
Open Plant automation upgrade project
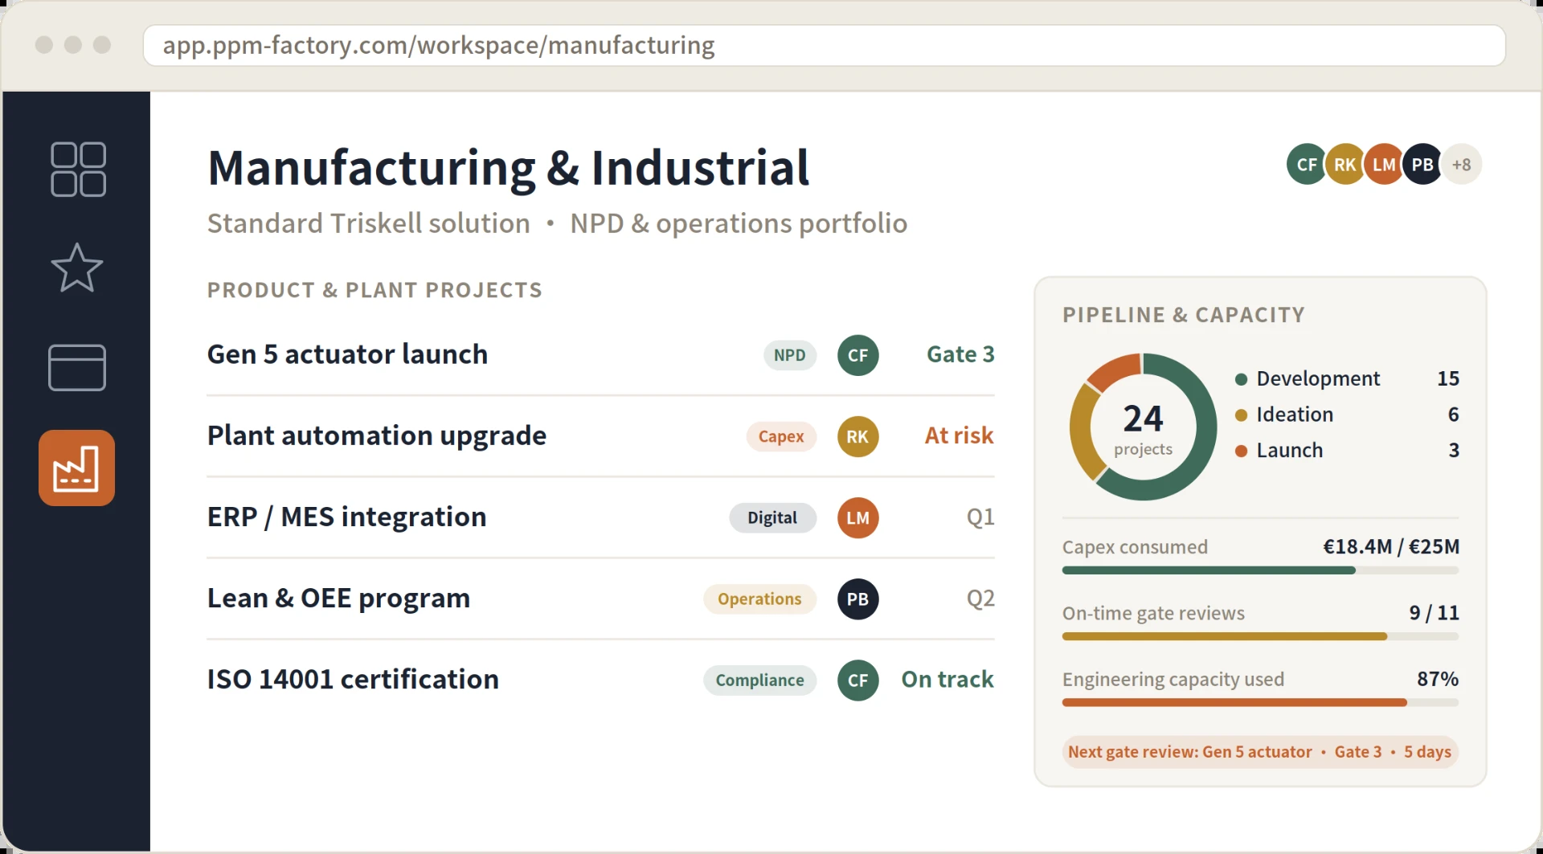coord(377,435)
